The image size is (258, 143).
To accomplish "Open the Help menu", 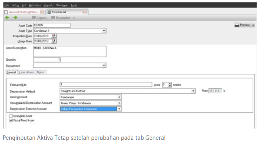I will click(x=74, y=5).
